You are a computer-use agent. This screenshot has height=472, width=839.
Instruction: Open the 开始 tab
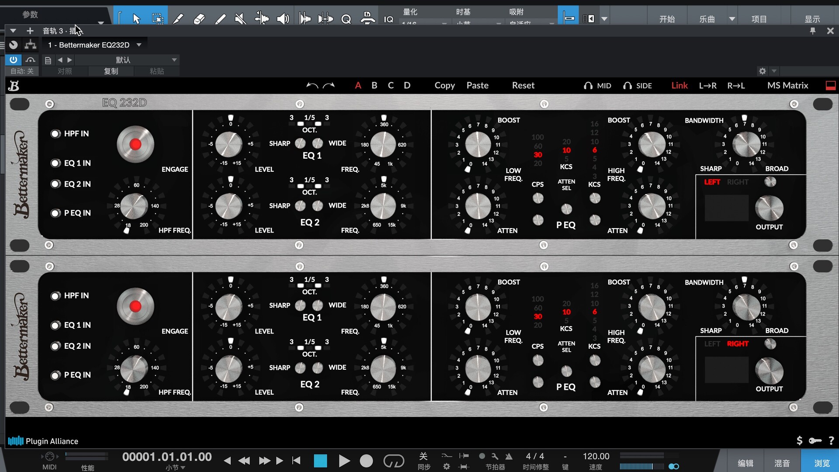[x=667, y=19]
